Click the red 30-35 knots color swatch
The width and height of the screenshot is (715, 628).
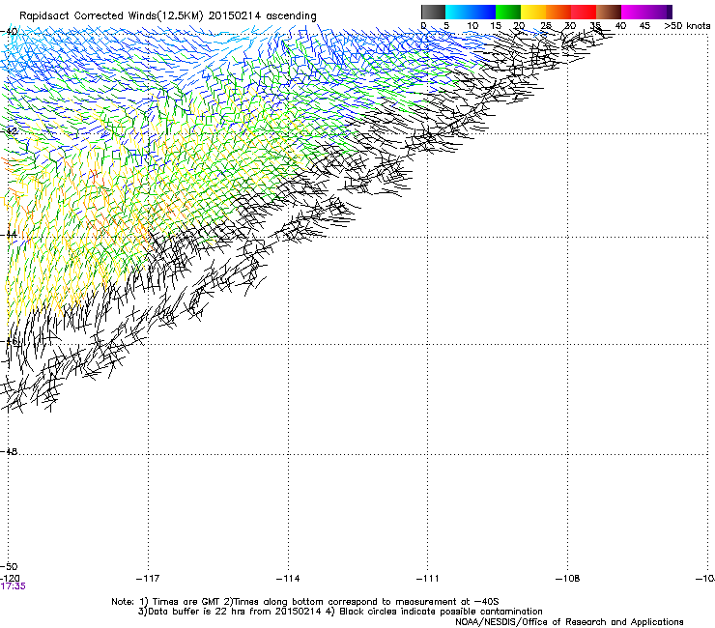[x=584, y=12]
